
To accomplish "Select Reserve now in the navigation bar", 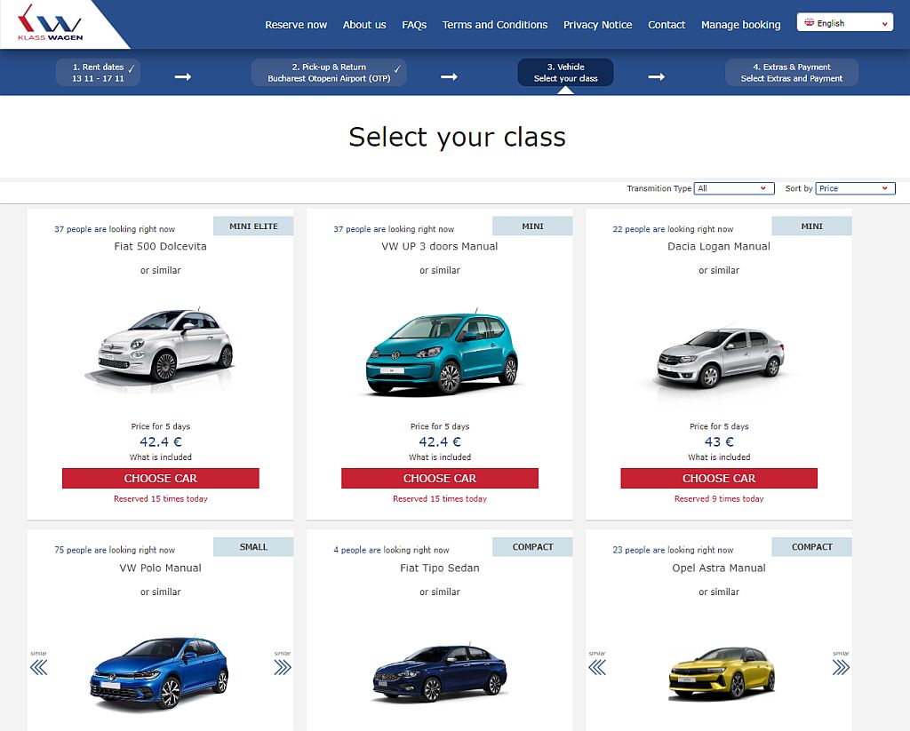I will [296, 25].
